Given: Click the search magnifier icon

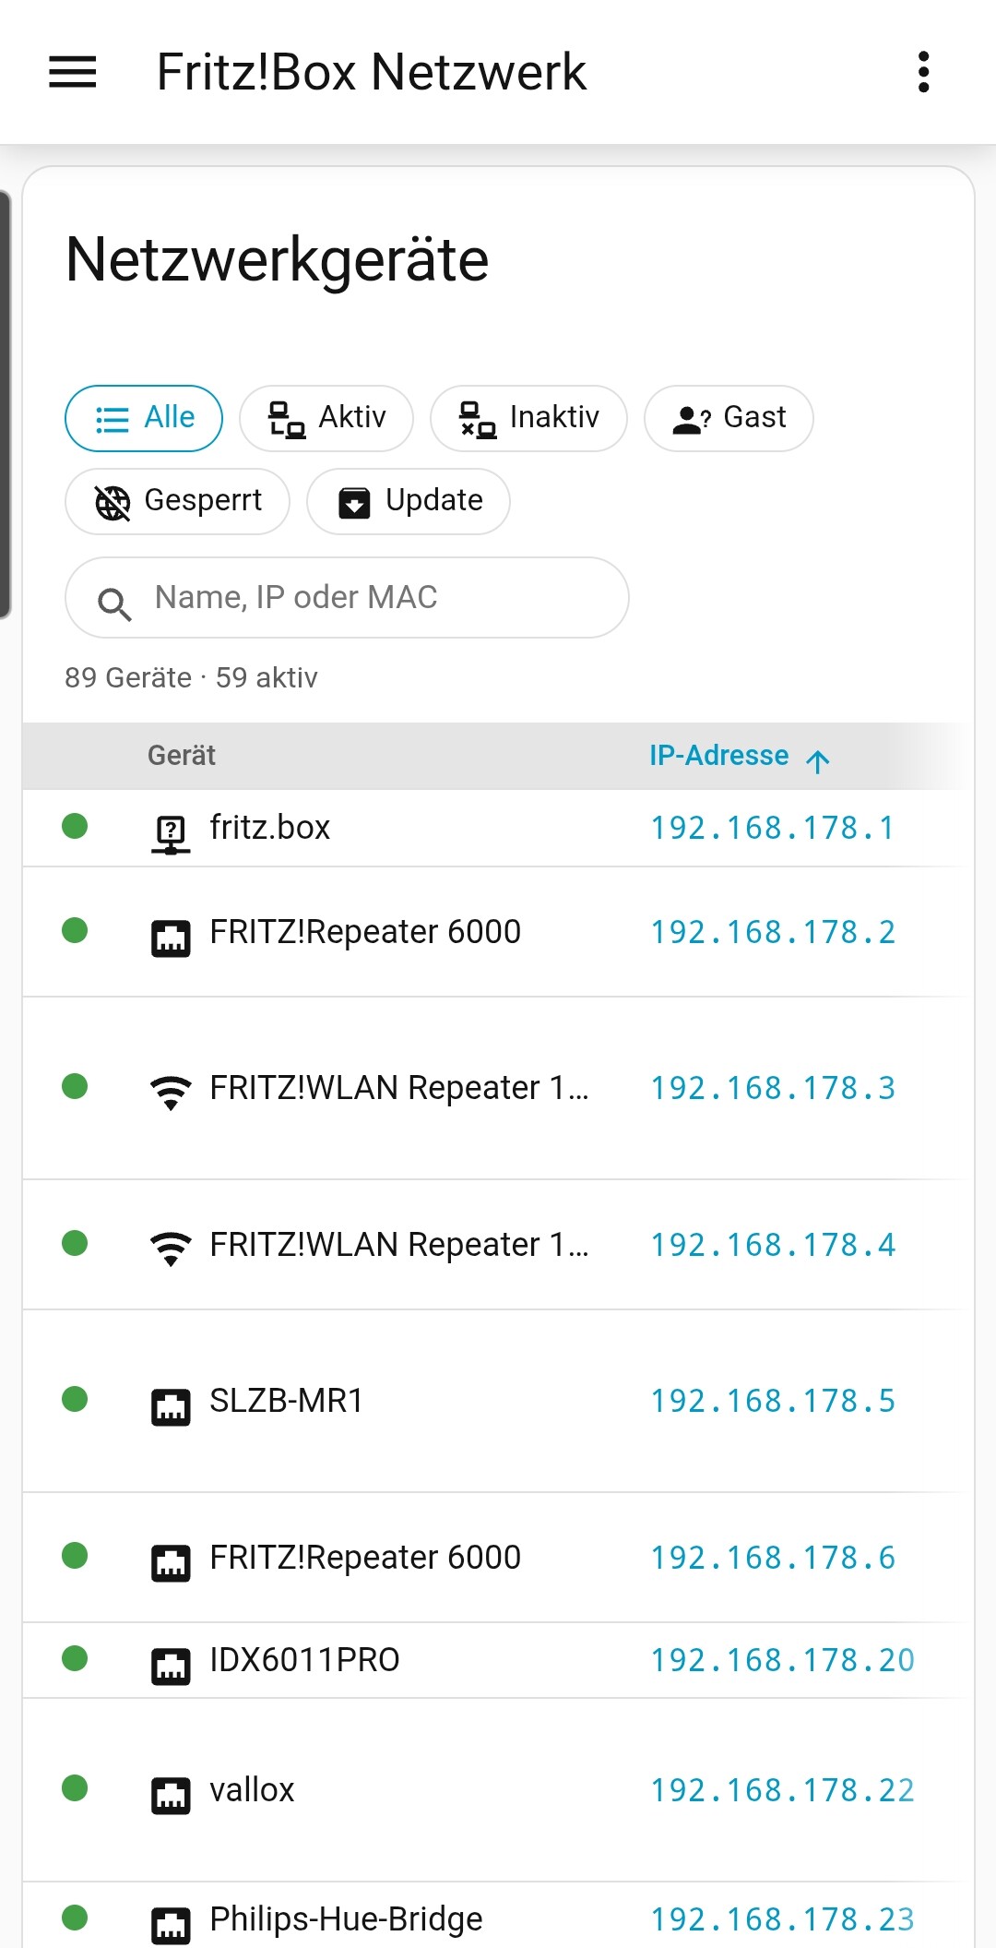Looking at the screenshot, I should [114, 604].
